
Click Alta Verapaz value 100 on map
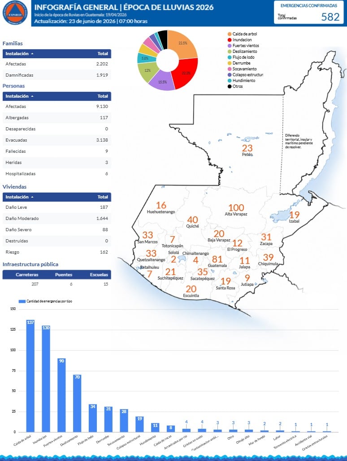236,207
